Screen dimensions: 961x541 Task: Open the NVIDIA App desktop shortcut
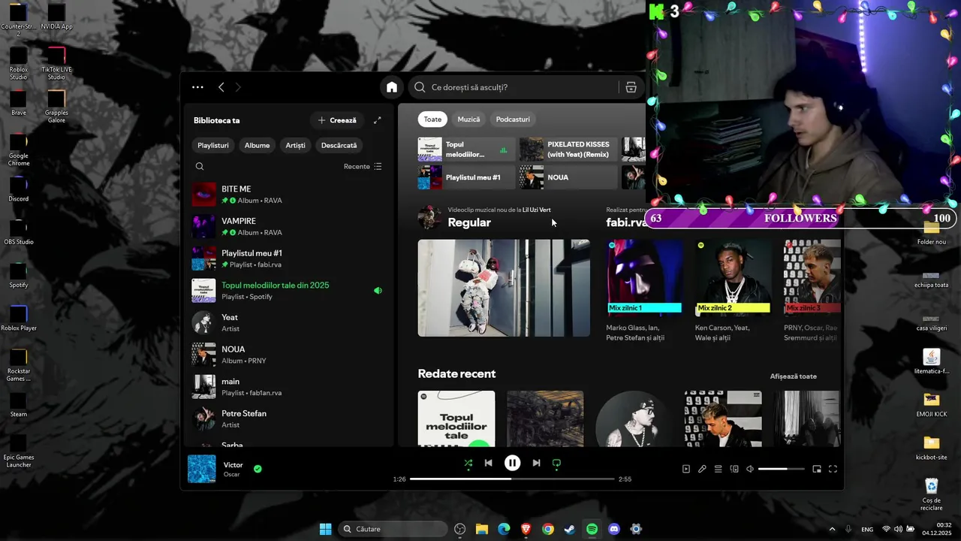click(x=56, y=17)
